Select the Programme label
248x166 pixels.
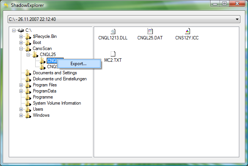43,97
